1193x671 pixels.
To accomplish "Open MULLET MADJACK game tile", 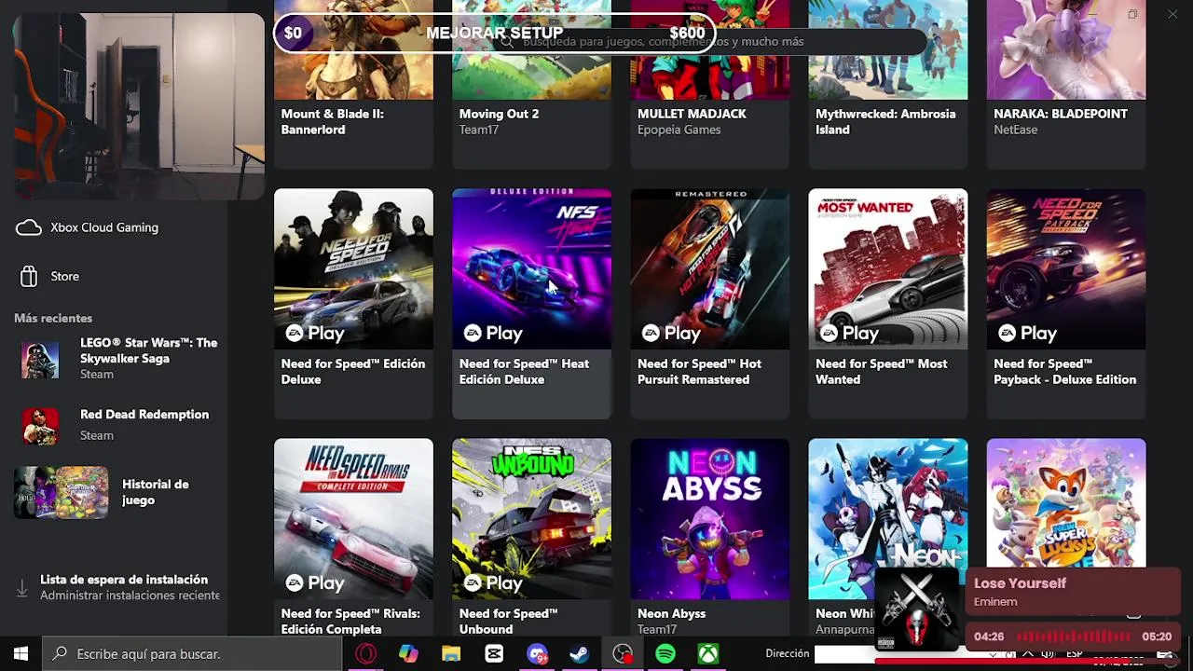I will pyautogui.click(x=709, y=84).
